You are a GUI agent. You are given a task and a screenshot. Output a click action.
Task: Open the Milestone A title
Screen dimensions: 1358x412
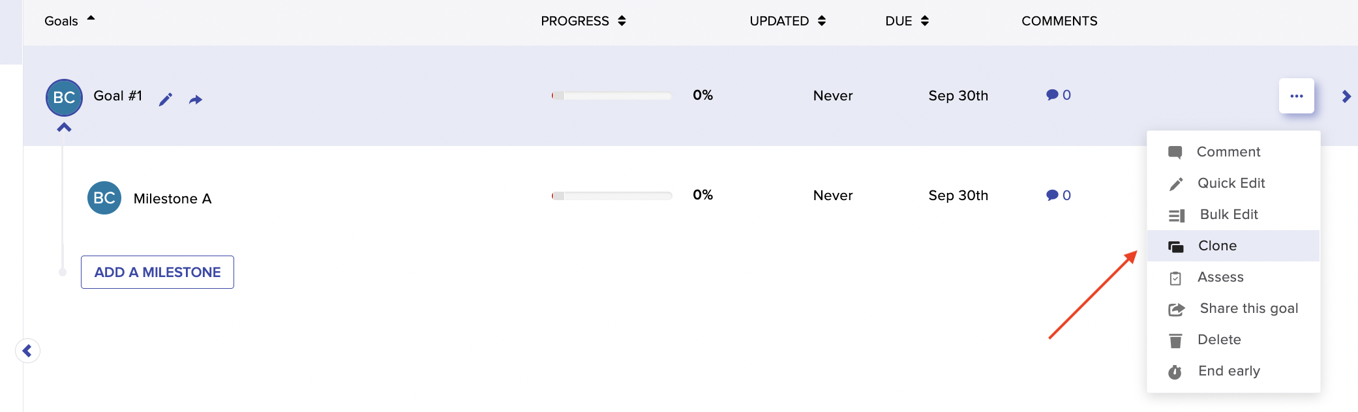172,199
